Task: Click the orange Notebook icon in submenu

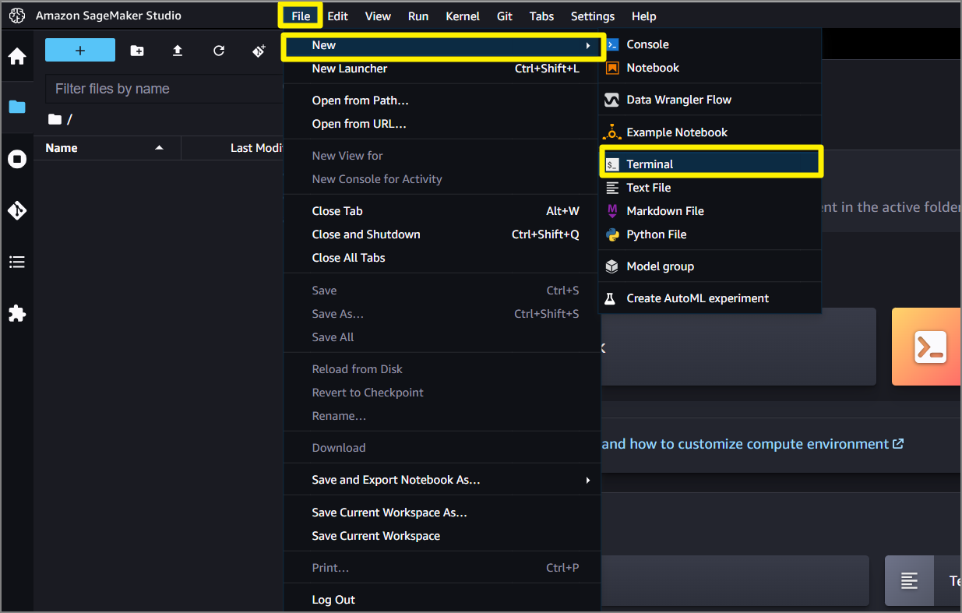Action: click(x=612, y=68)
